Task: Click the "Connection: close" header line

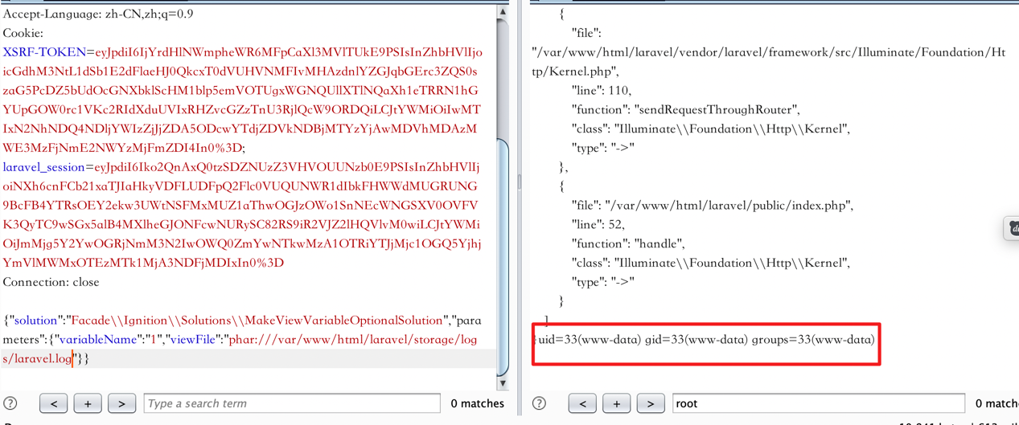Action: click(x=51, y=282)
